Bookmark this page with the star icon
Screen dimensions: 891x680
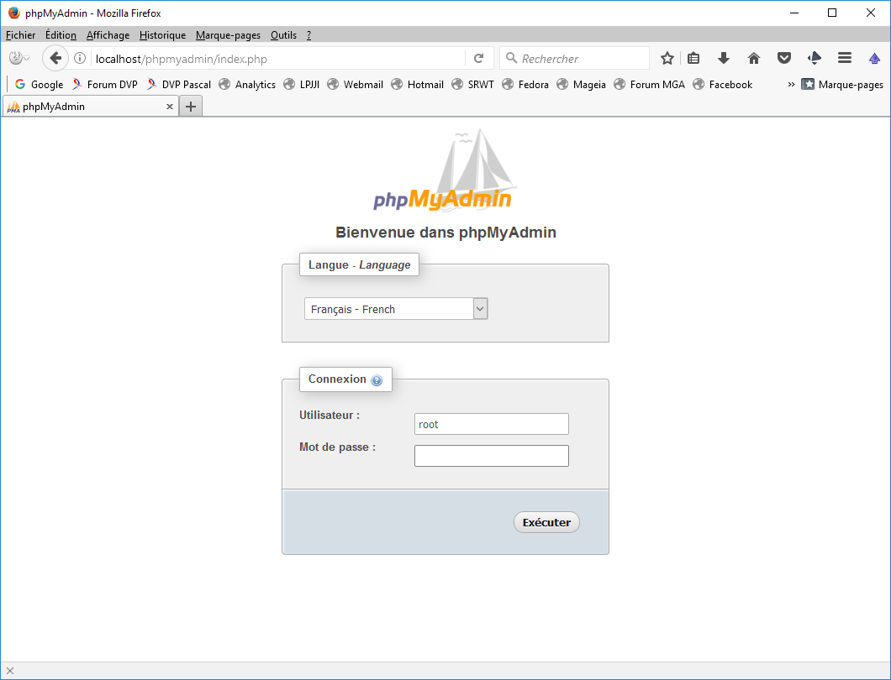[667, 58]
